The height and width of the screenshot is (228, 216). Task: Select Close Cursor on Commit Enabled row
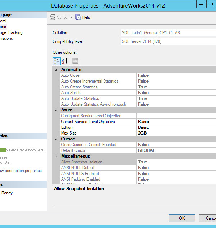pos(138,145)
